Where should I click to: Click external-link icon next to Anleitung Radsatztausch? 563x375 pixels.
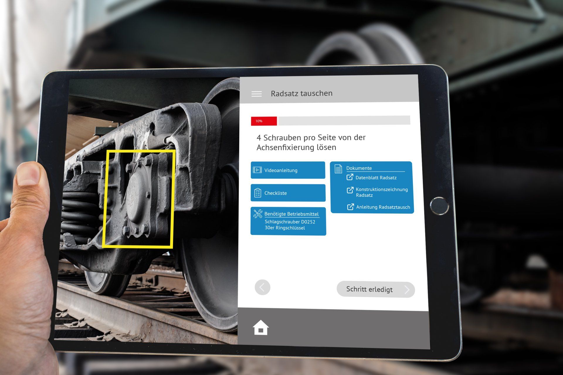pyautogui.click(x=350, y=207)
